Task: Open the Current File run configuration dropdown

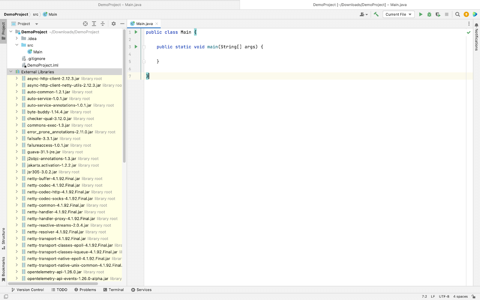Action: pos(398,14)
